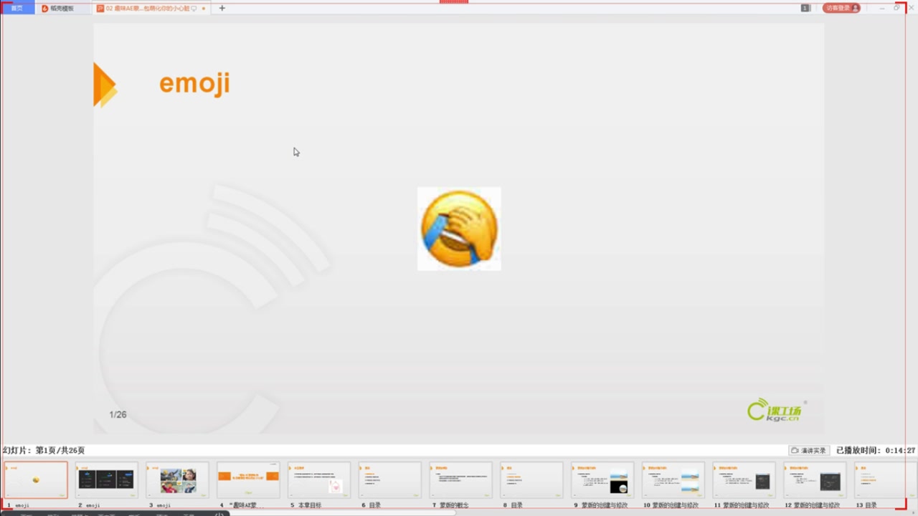
Task: Select slide 4 thumbnail "趣味AE蒙"
Action: tap(248, 479)
